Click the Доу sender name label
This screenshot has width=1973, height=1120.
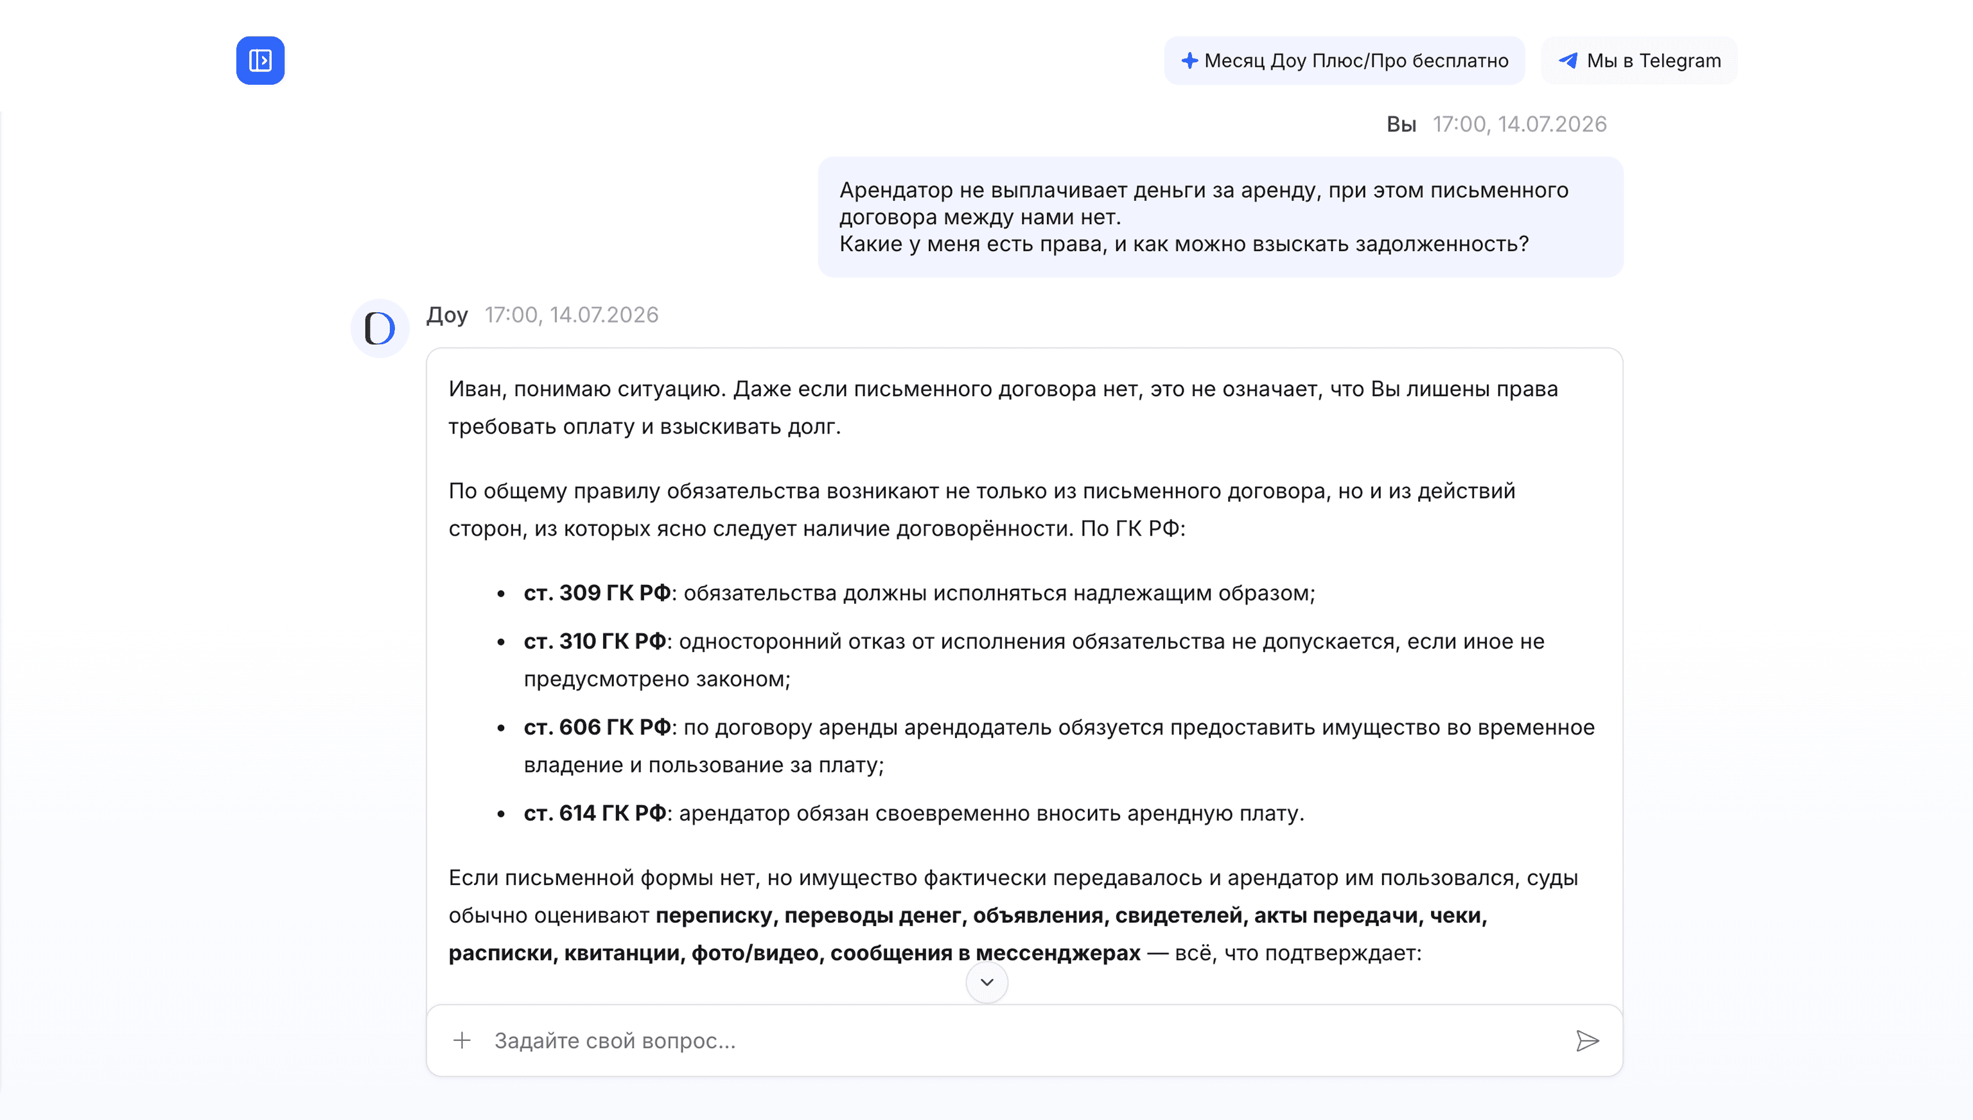coord(447,315)
